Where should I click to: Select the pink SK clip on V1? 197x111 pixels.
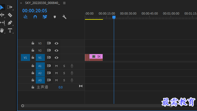[x=96, y=58]
